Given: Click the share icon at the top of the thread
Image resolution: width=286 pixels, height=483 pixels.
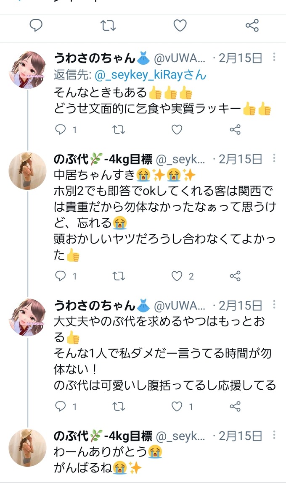Looking at the screenshot, I should tap(251, 25).
